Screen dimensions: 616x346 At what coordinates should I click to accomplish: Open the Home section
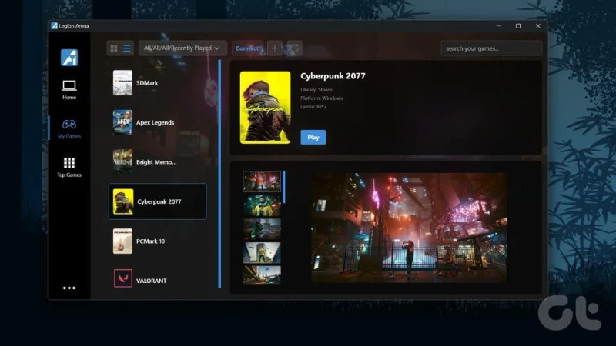69,90
